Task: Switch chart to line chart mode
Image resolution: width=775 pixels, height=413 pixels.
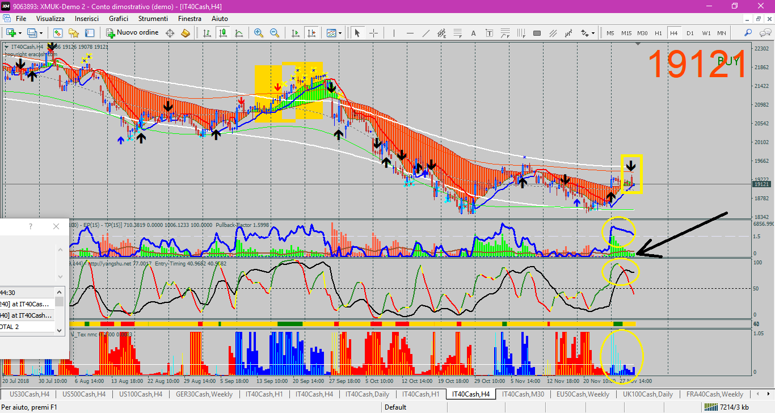Action: point(239,33)
